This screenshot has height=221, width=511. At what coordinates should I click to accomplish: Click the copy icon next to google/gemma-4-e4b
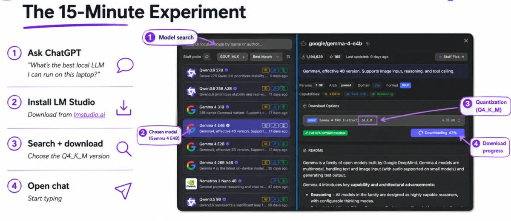[x=368, y=43]
